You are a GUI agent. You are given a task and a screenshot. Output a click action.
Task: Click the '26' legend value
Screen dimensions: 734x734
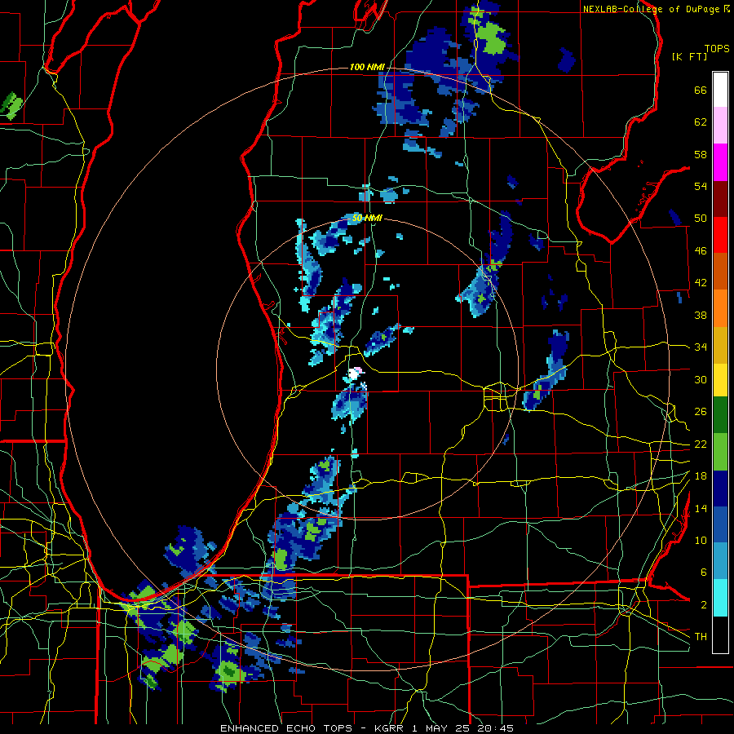[x=701, y=412]
